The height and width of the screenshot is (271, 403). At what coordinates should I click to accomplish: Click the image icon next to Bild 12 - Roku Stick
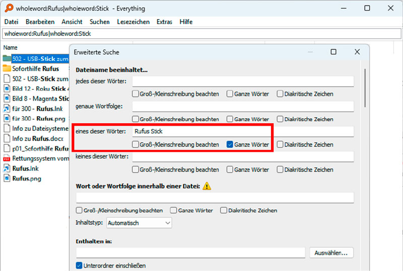(x=7, y=88)
